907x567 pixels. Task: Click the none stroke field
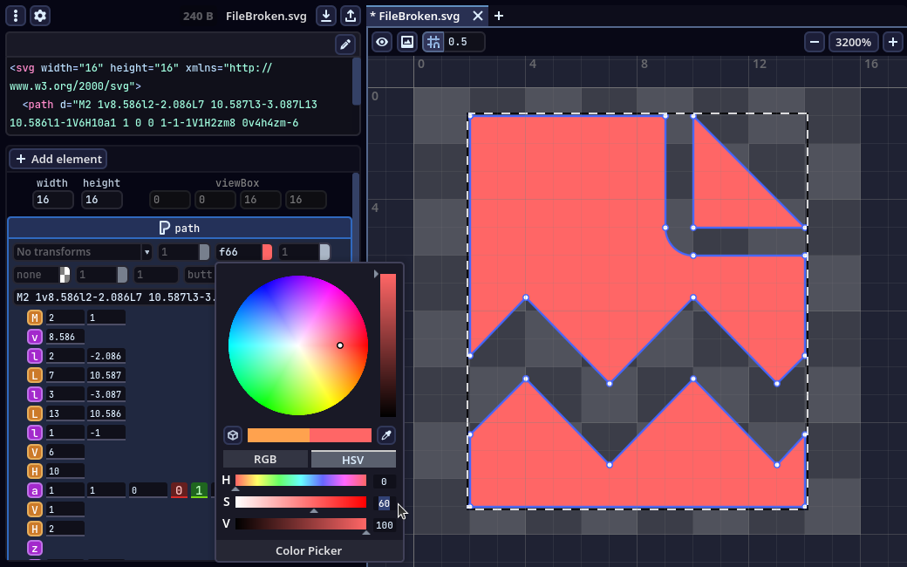37,274
